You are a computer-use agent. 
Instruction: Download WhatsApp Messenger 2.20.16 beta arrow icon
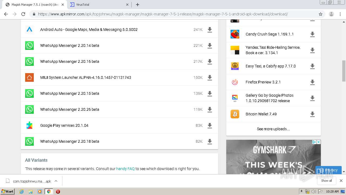(209, 62)
